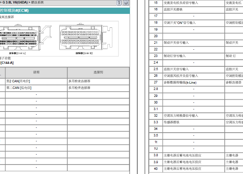Click 主继电器 connected-to cell in row 40

coord(234,169)
